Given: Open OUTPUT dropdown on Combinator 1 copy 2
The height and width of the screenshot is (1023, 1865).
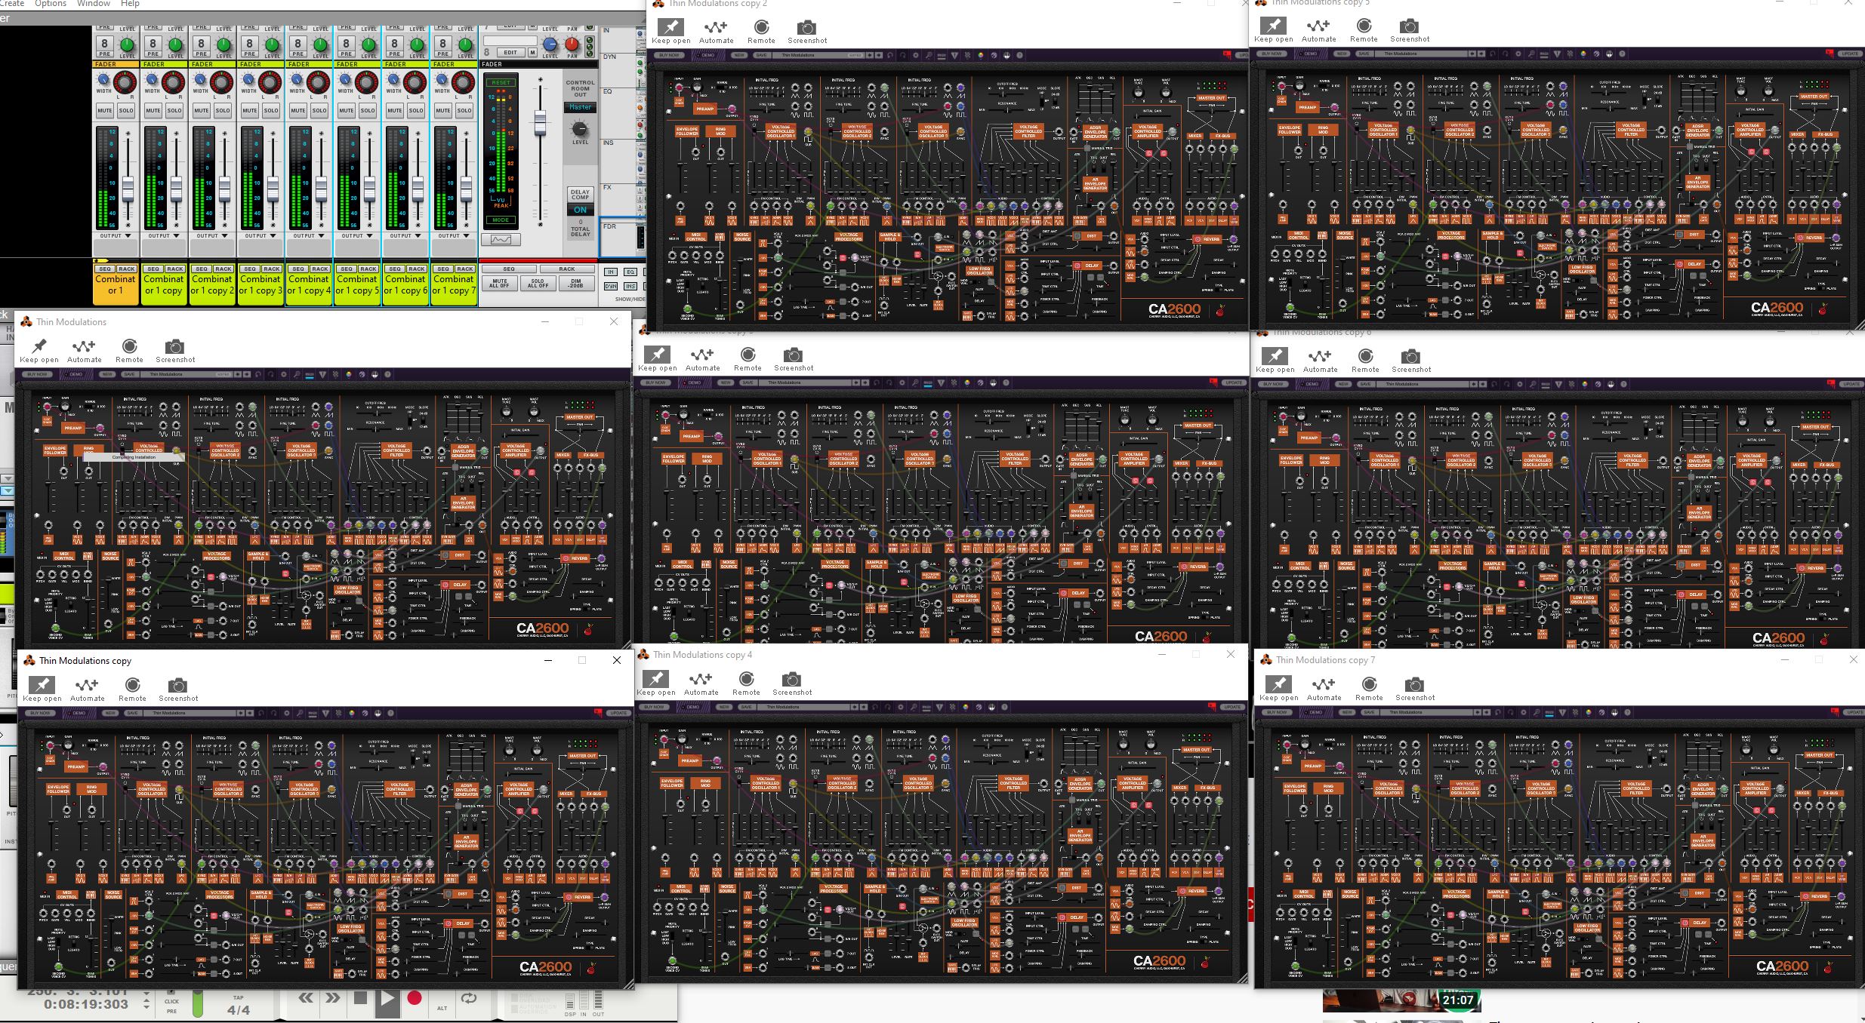Looking at the screenshot, I should pos(212,235).
